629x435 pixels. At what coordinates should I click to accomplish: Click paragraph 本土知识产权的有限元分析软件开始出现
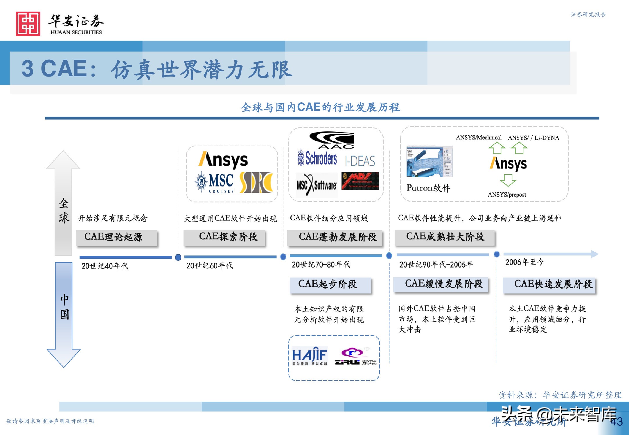(329, 314)
